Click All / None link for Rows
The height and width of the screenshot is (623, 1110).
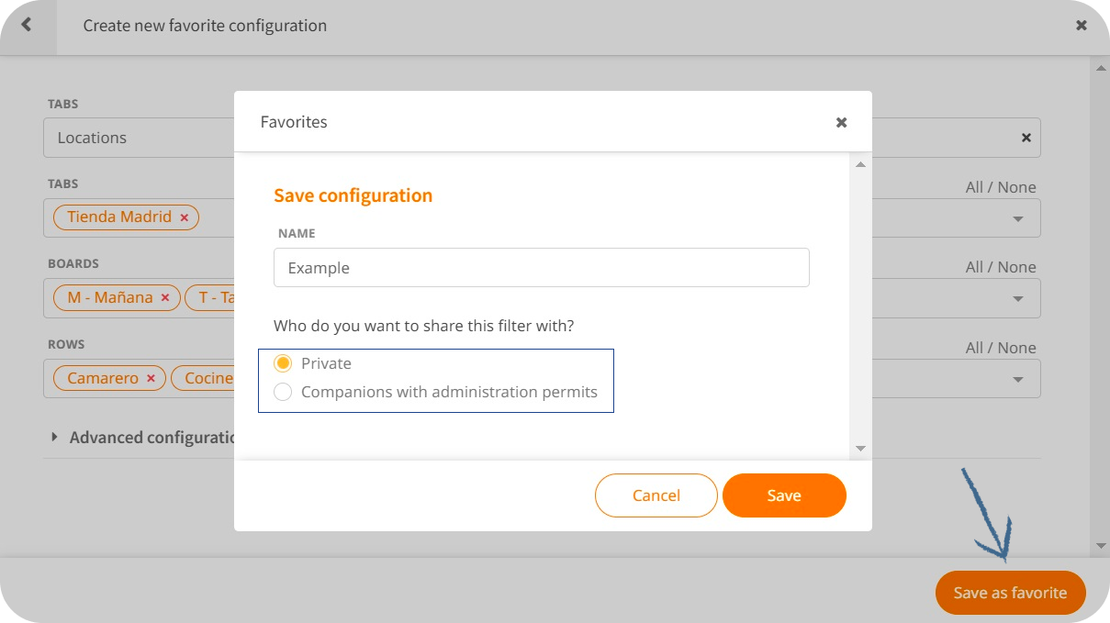(x=1000, y=348)
